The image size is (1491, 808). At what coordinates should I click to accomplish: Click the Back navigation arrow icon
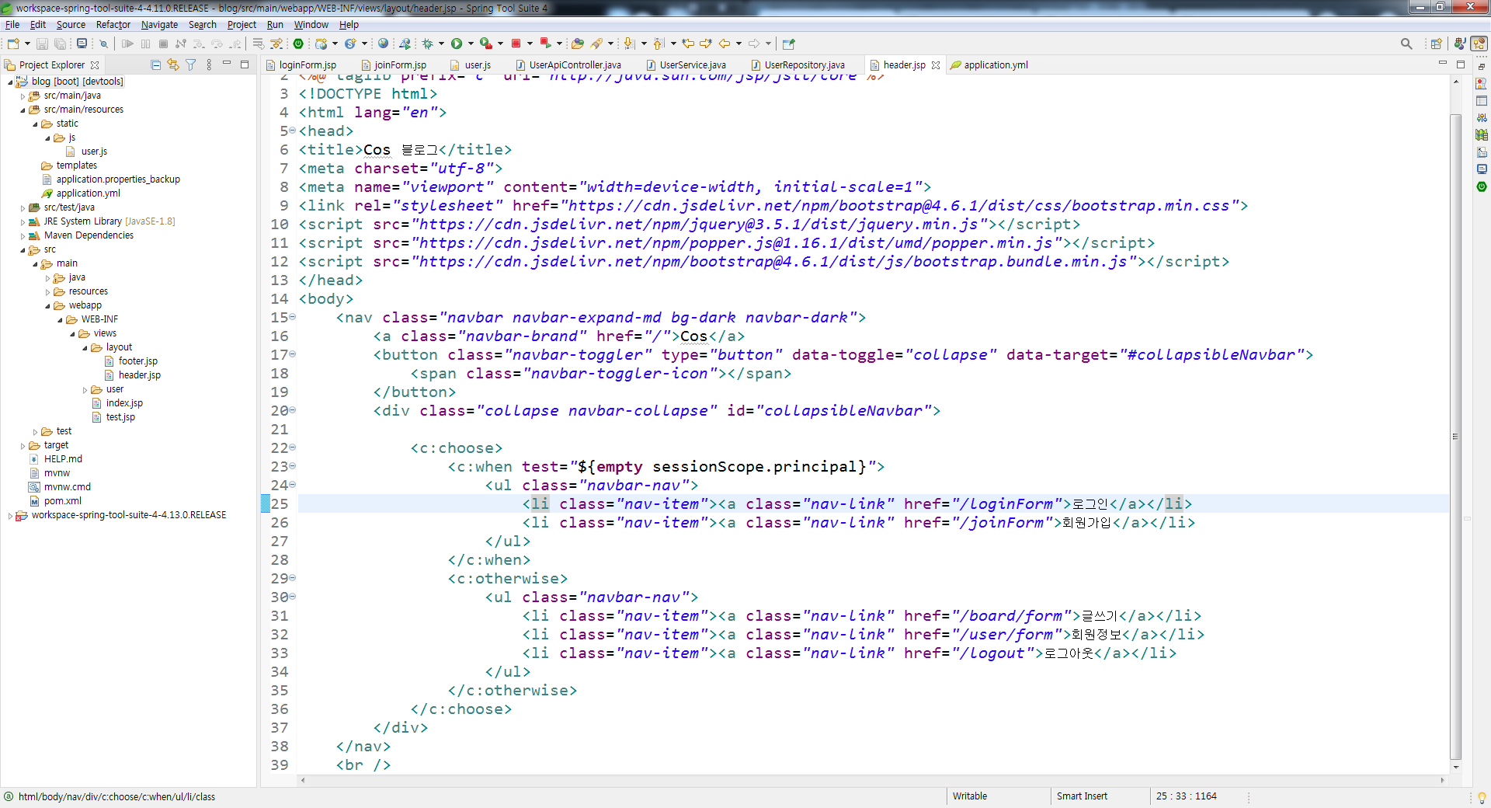pyautogui.click(x=725, y=44)
